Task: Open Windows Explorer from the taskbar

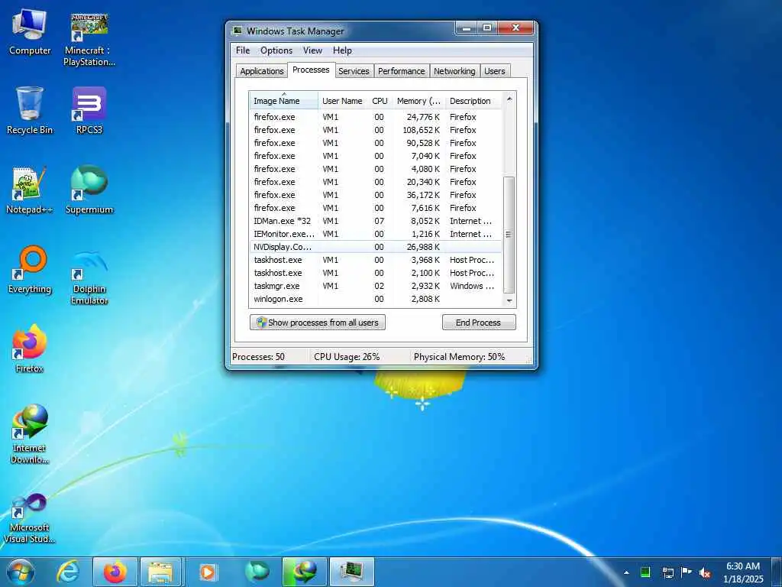Action: (x=160, y=572)
